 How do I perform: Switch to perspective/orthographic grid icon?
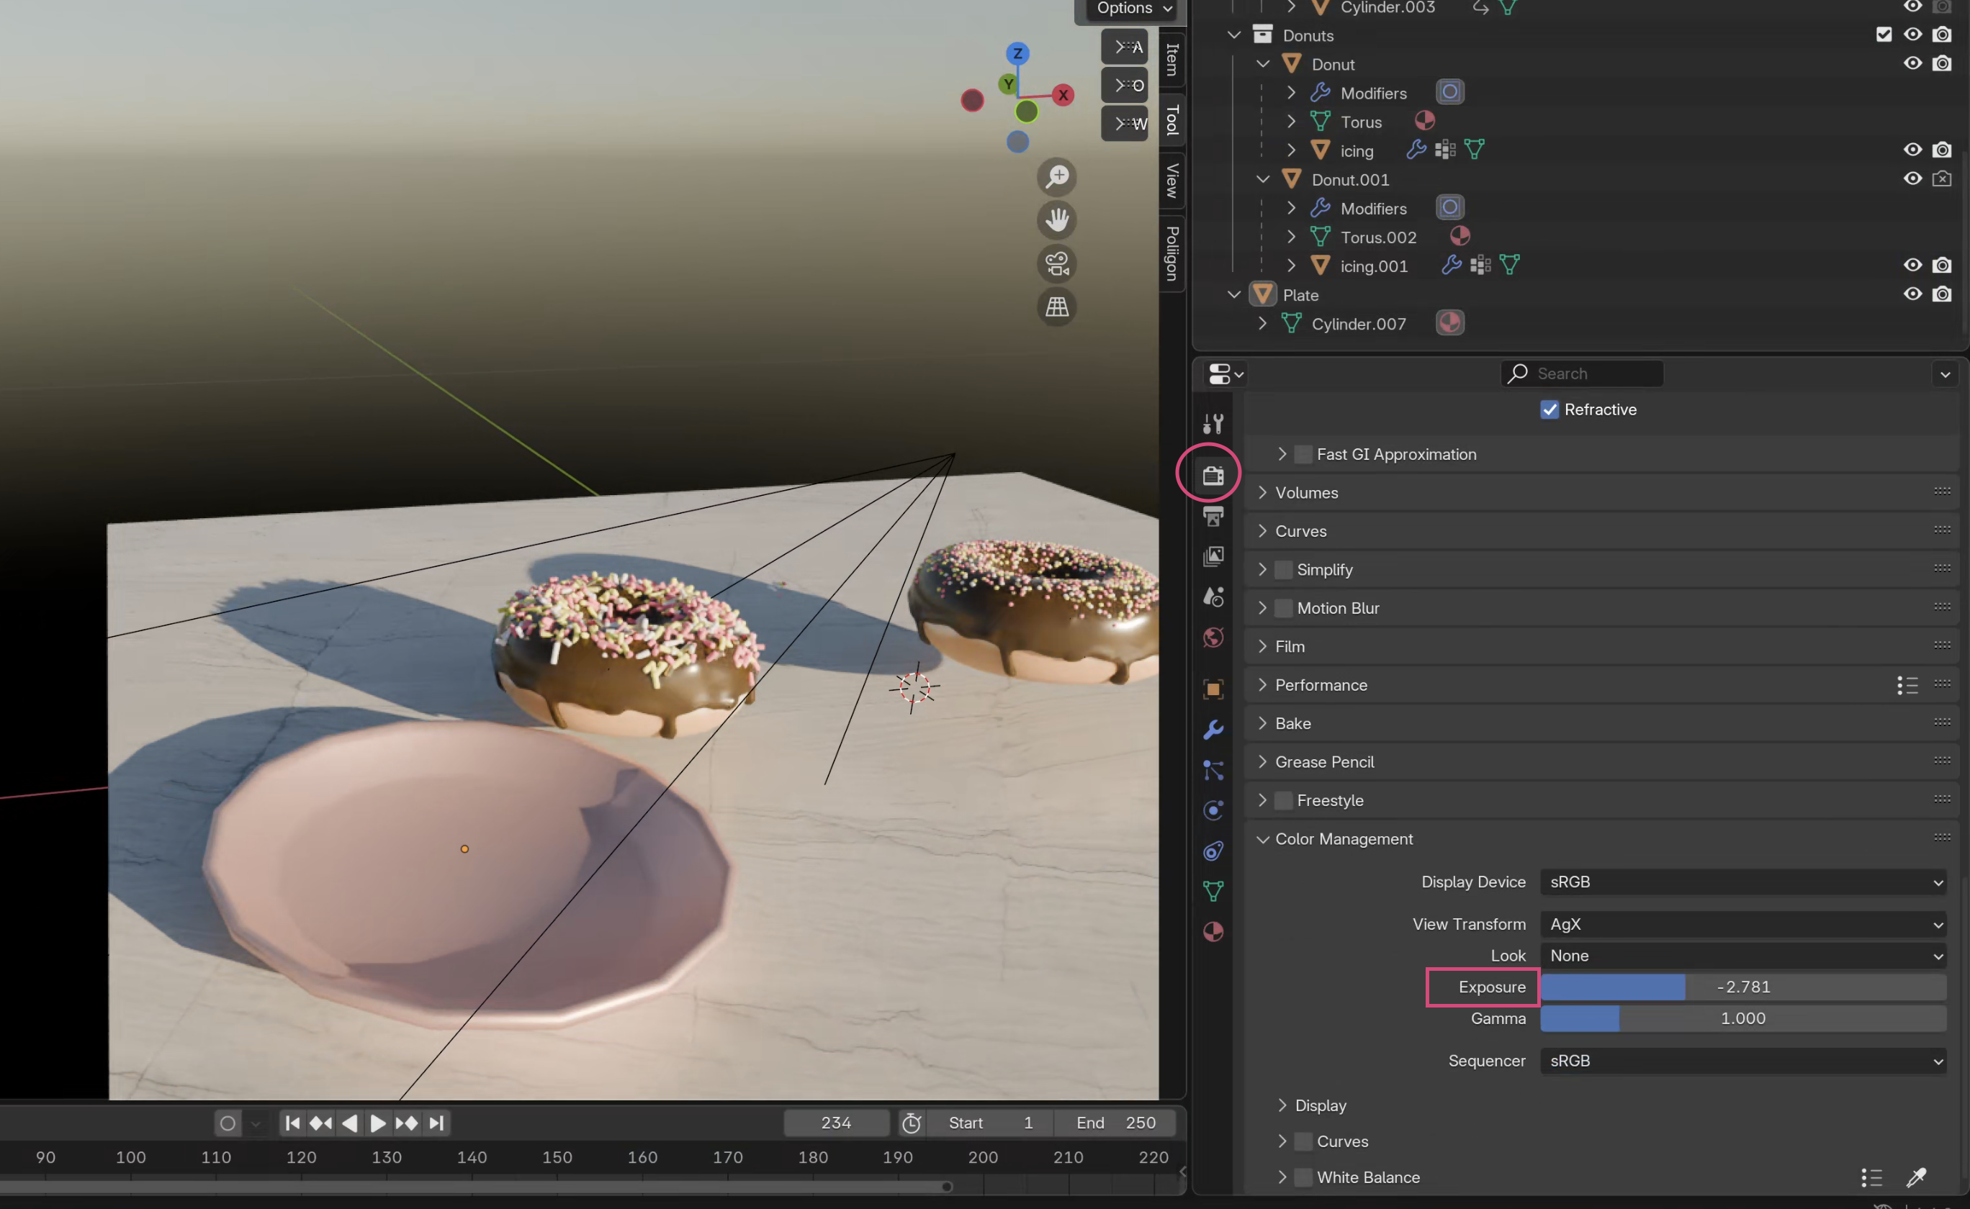coord(1056,307)
